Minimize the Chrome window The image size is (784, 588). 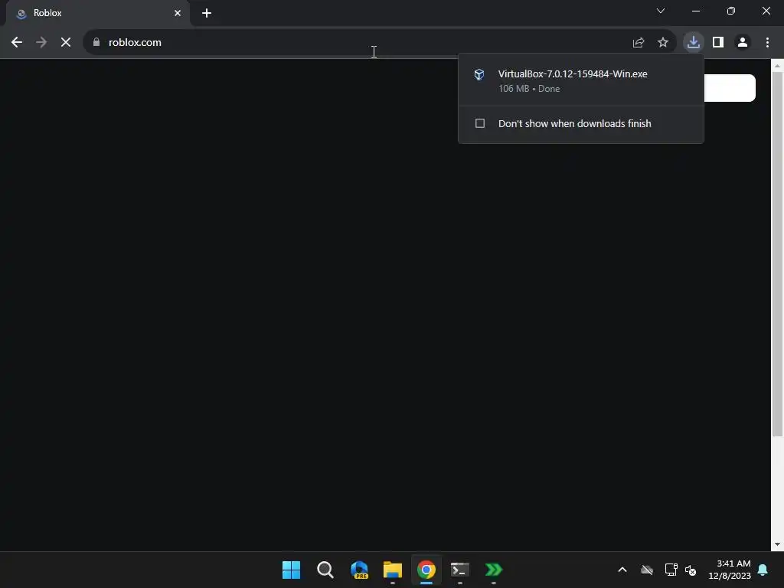[695, 11]
